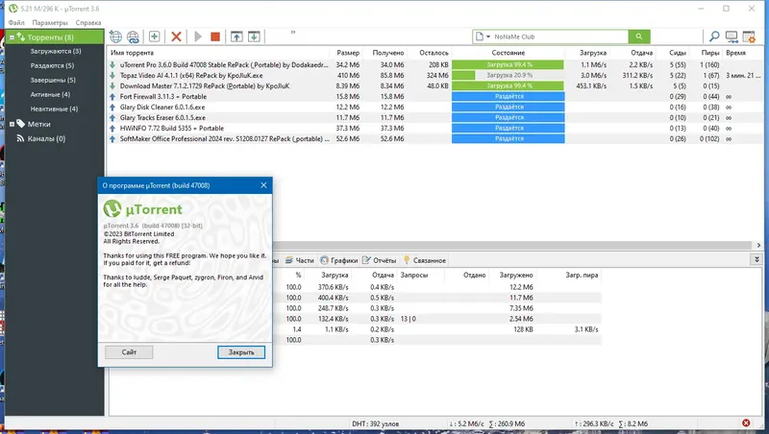Click the Раздаётся status bar of HWiNFO
The image size is (769, 434).
[x=509, y=128]
